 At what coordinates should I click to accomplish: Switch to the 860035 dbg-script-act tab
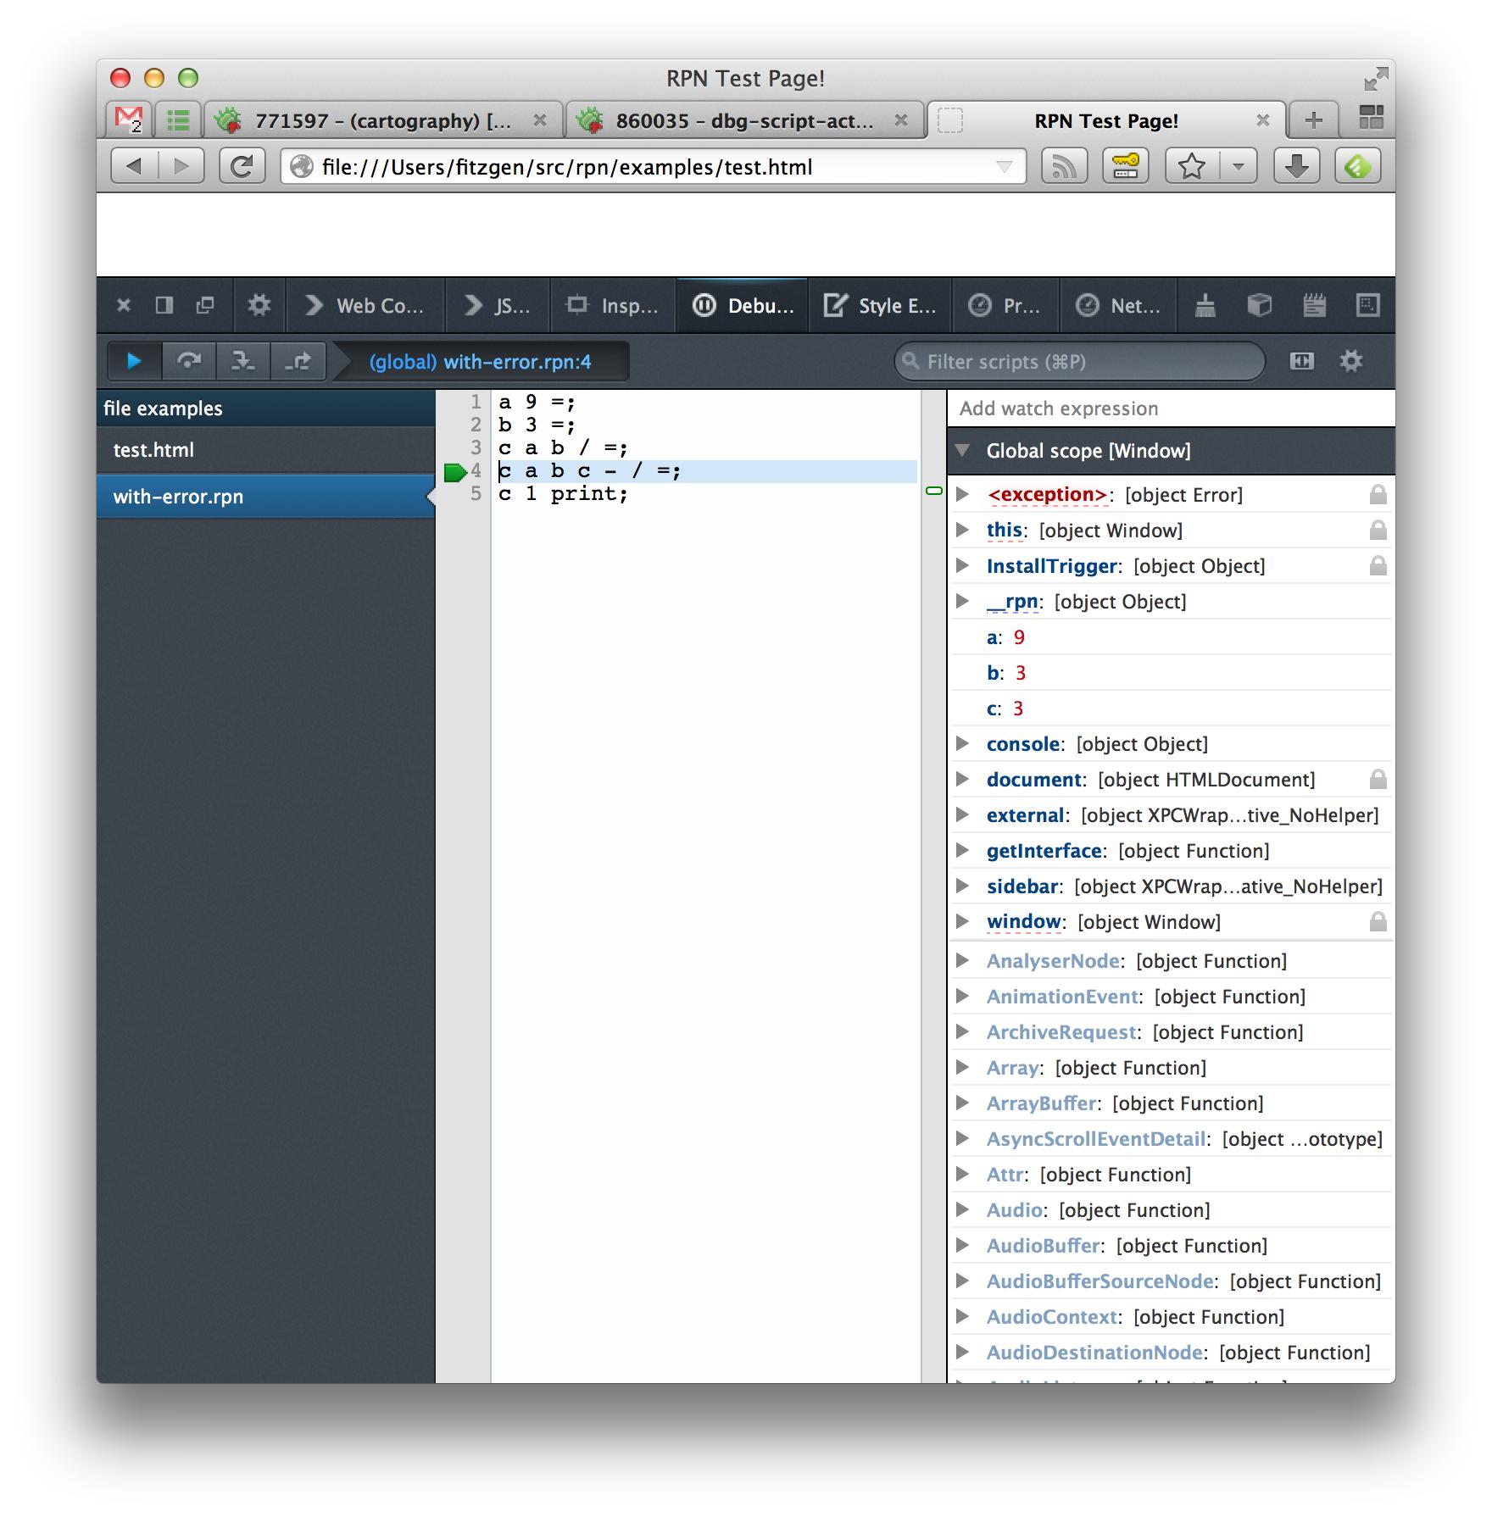coord(744,120)
